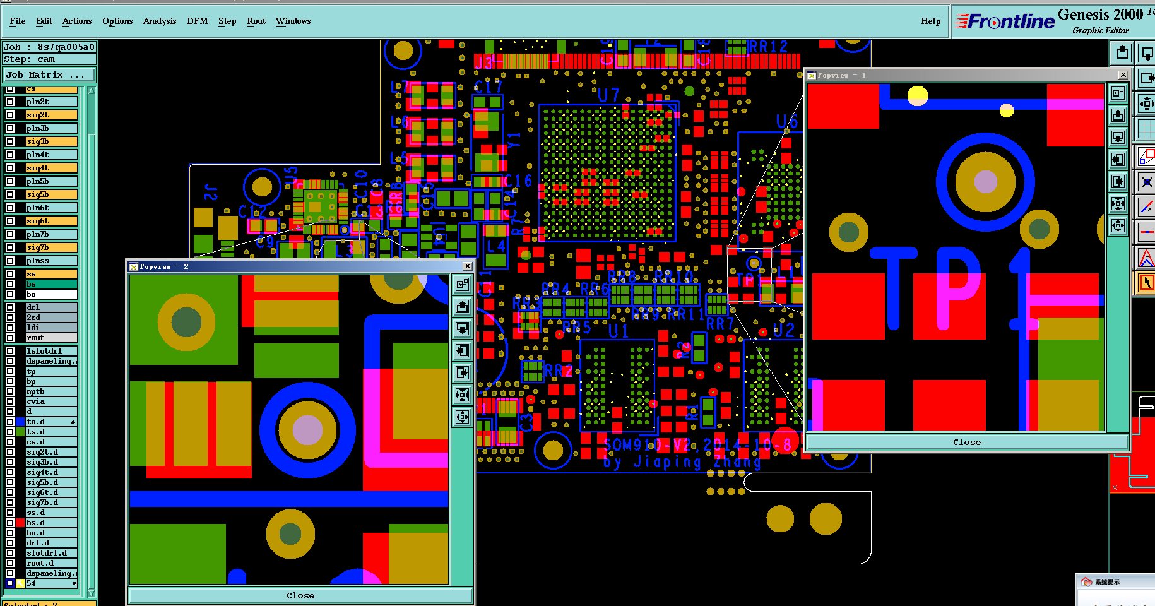The width and height of the screenshot is (1155, 606).
Task: Click pan-left arrow icon in Popview 2
Action: click(x=463, y=350)
